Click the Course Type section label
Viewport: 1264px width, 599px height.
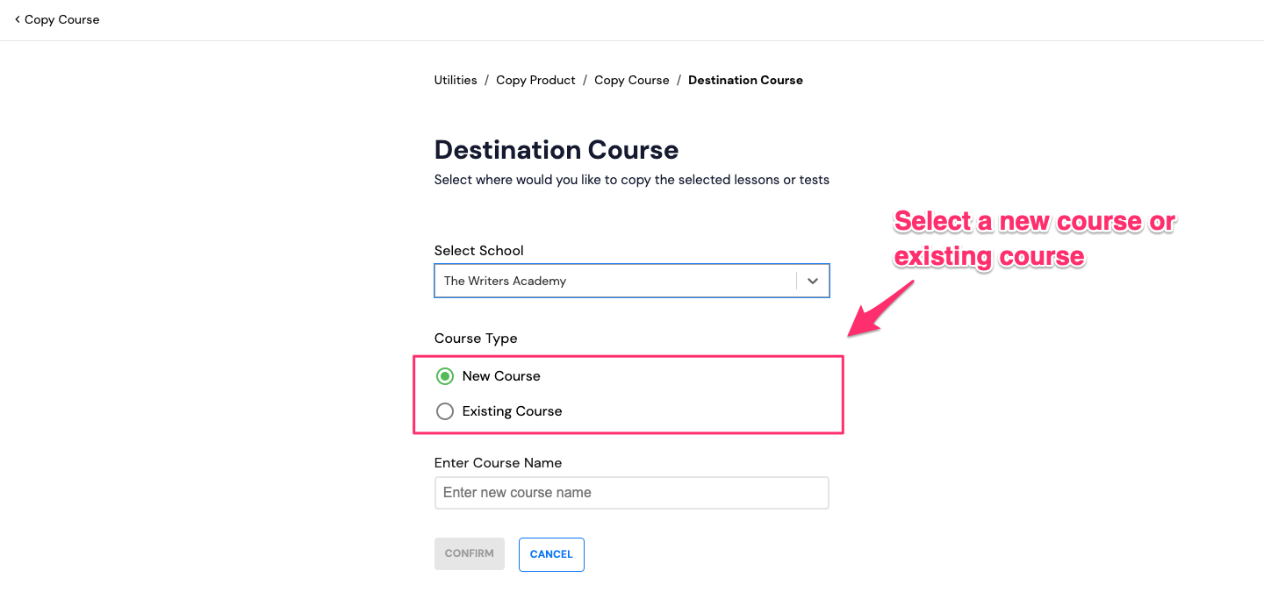(x=476, y=339)
